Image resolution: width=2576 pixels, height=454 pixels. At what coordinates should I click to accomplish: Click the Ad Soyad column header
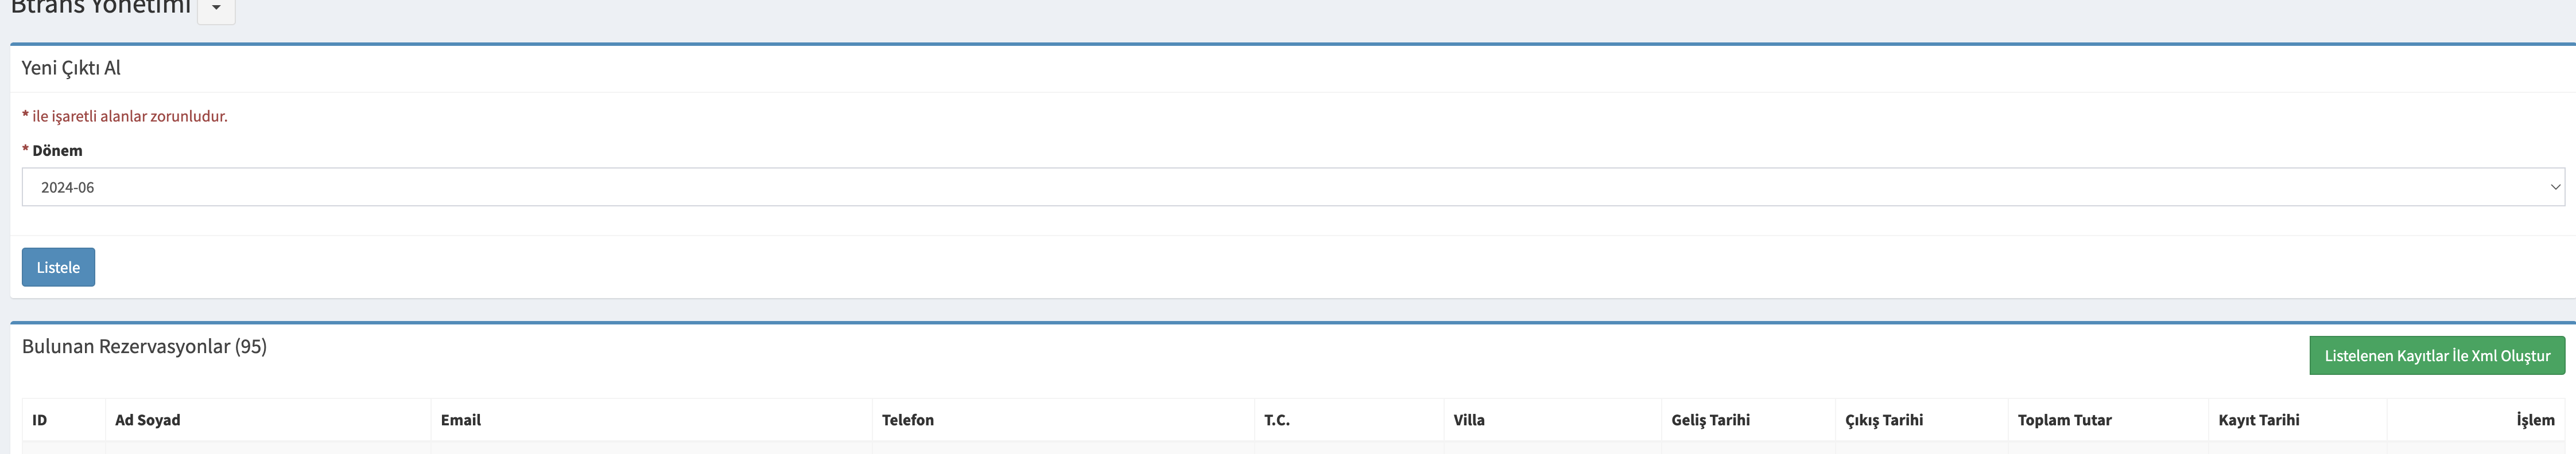coord(148,420)
